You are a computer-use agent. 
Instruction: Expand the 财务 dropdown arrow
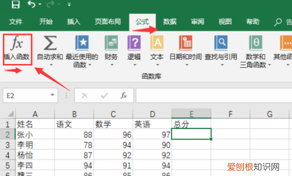(x=112, y=65)
